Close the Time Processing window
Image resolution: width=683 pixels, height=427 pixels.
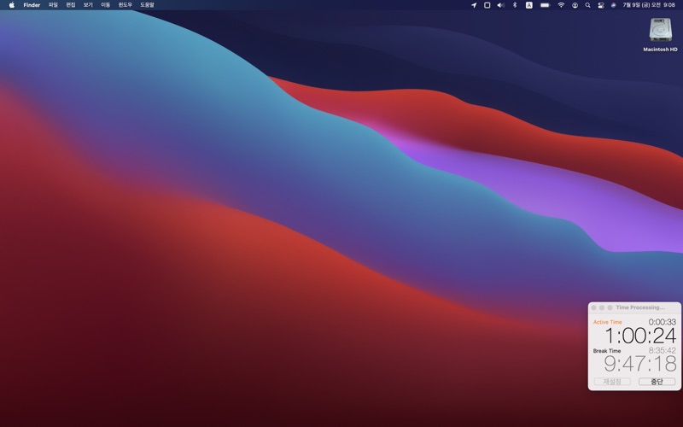[593, 307]
